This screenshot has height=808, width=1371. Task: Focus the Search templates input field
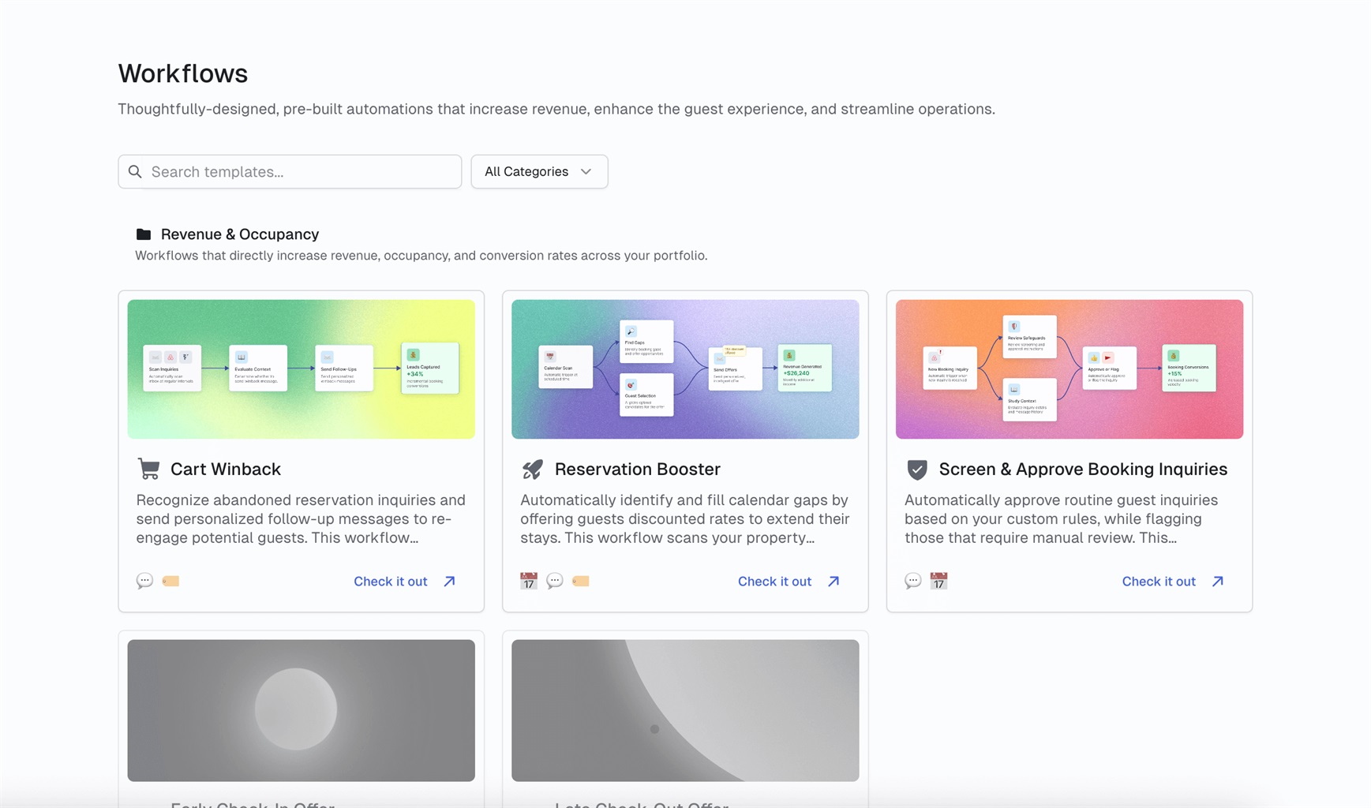coord(300,172)
